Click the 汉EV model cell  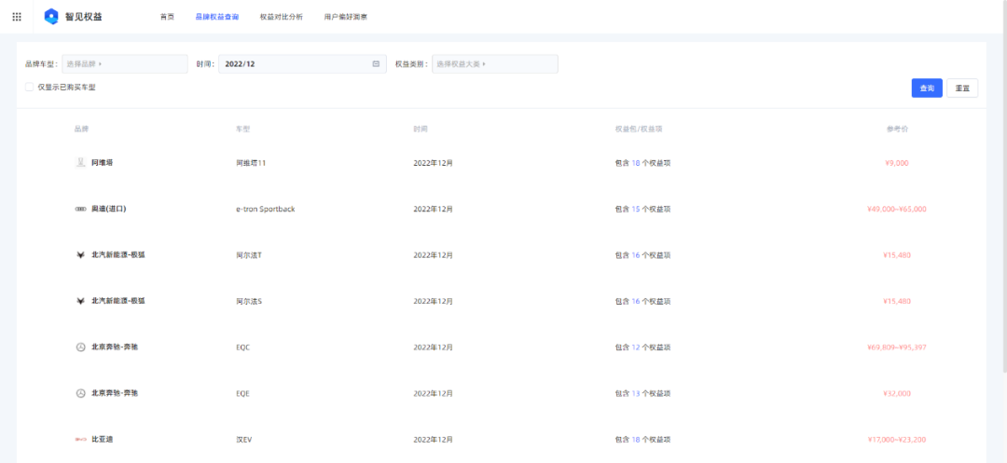tap(244, 440)
